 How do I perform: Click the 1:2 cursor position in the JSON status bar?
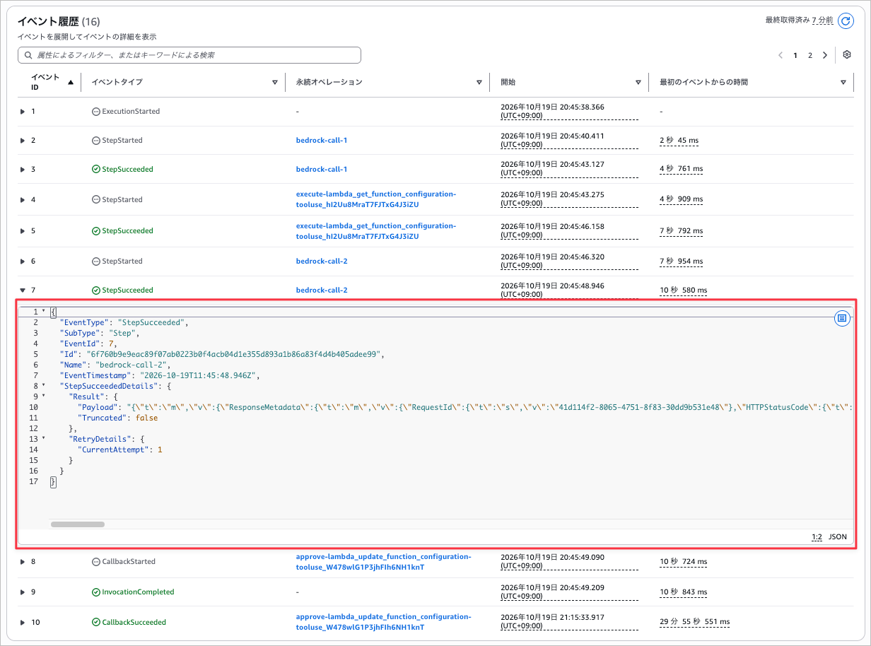tap(817, 537)
